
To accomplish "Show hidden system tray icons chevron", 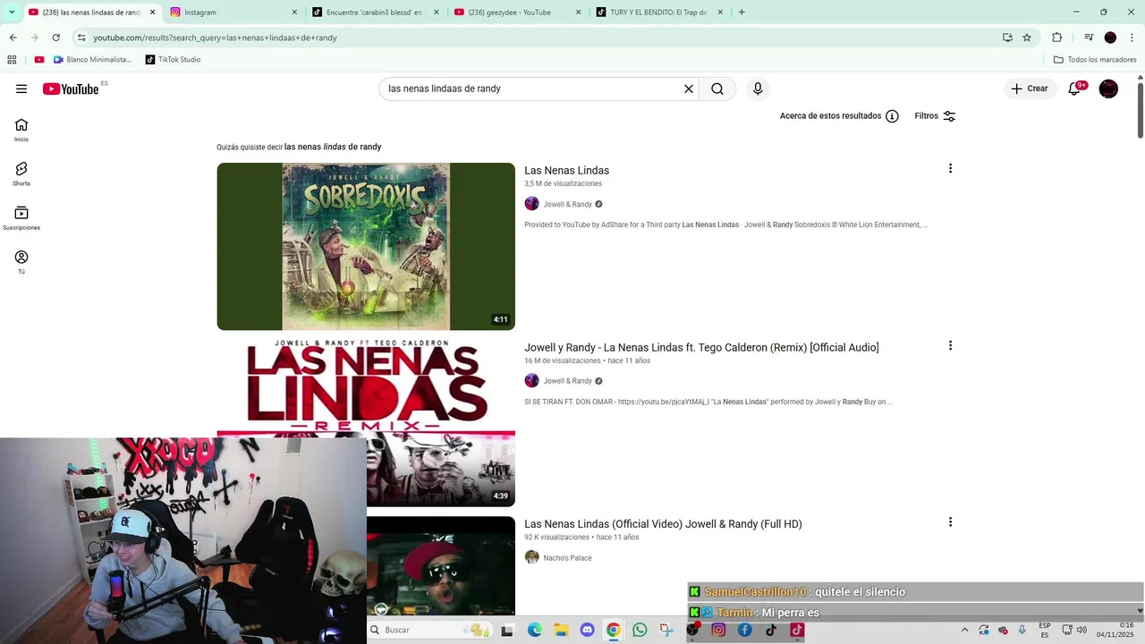I will (964, 630).
